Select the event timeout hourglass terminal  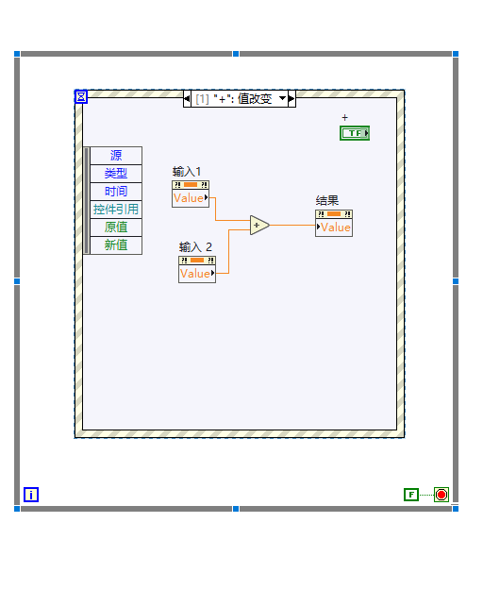pos(81,96)
